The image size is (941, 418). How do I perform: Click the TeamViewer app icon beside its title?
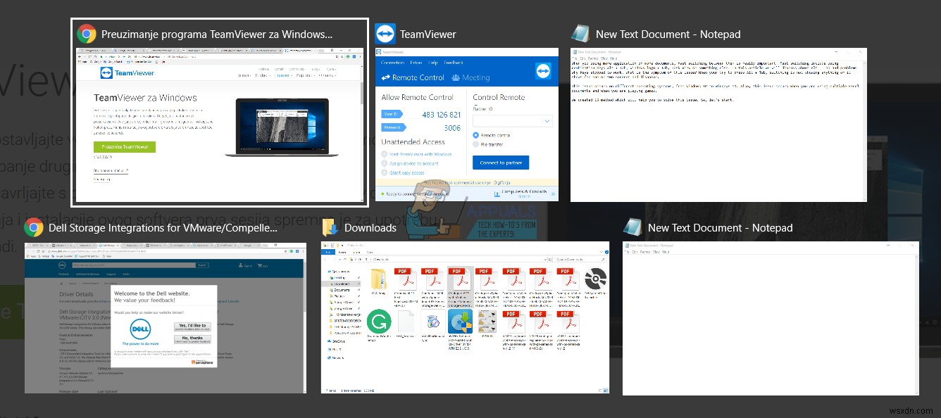point(385,34)
